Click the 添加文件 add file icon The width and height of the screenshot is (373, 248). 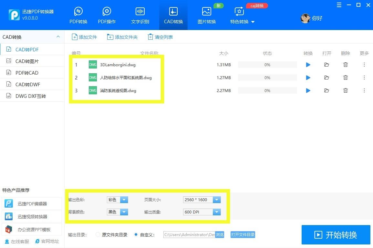[x=75, y=37]
